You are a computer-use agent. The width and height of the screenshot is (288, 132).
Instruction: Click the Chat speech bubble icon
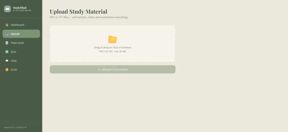(7, 61)
